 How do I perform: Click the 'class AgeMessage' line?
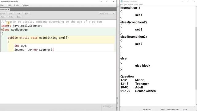[x=14, y=30]
